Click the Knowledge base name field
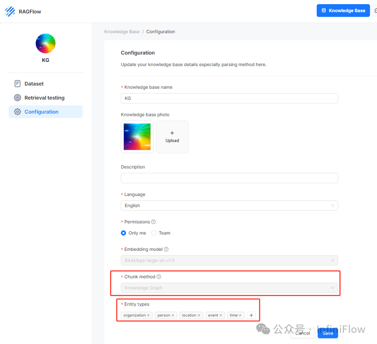The image size is (377, 344). (229, 98)
